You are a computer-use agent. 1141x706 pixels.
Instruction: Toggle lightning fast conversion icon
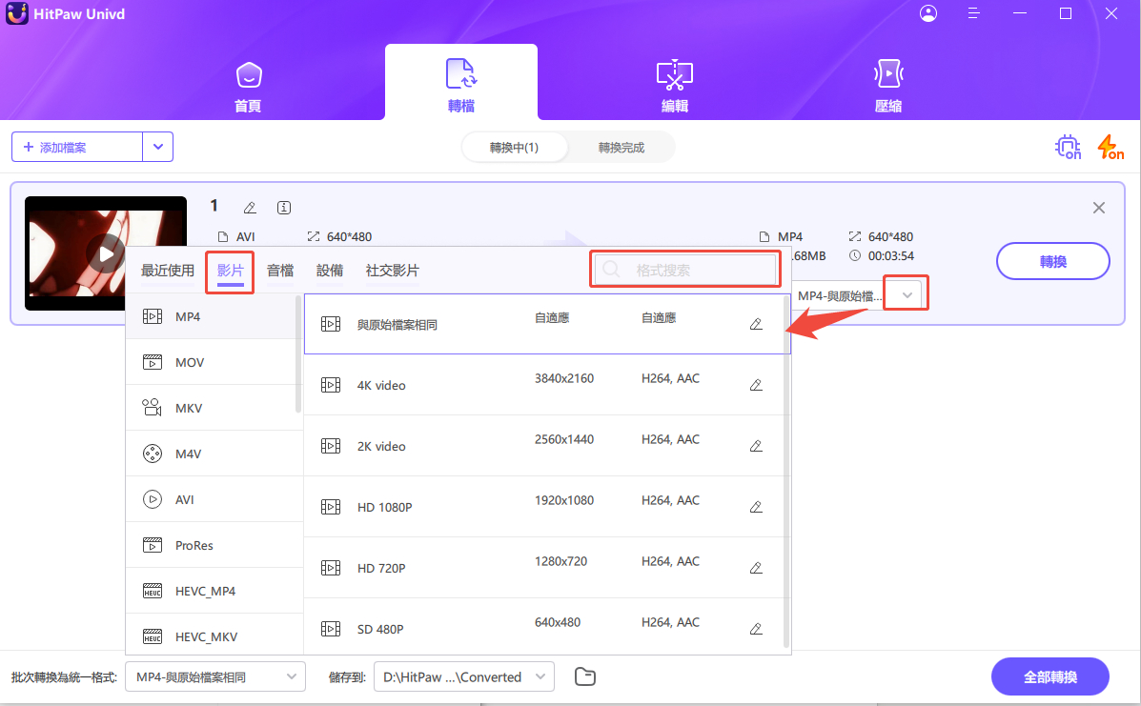click(1110, 147)
